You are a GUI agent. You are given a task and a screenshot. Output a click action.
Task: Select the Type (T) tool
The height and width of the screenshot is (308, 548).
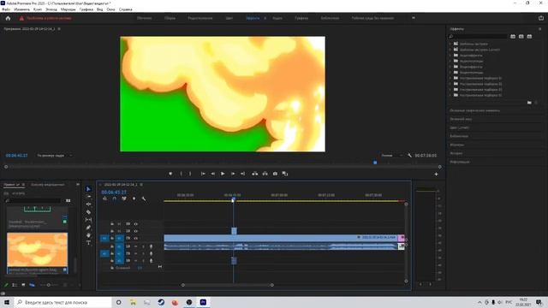coord(88,243)
